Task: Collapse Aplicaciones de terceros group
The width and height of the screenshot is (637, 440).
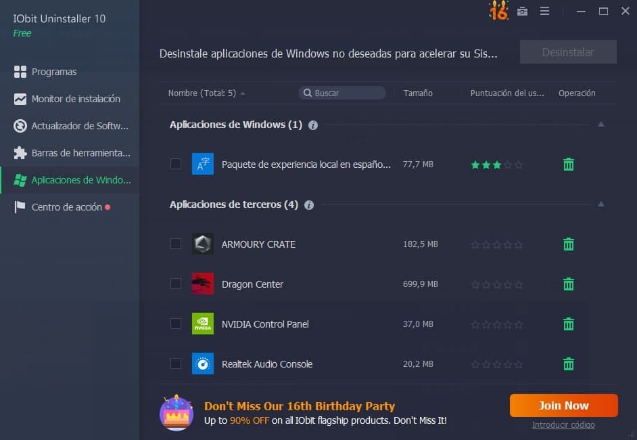Action: click(x=601, y=204)
